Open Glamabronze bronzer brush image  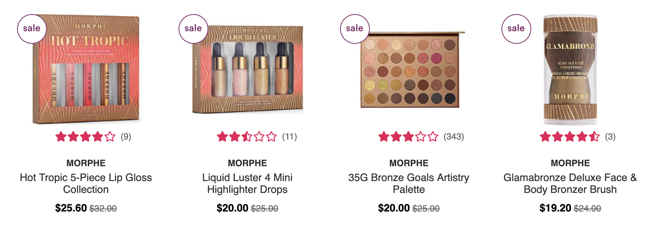click(570, 69)
